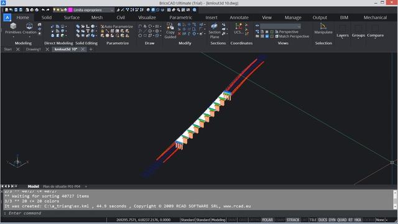This screenshot has width=398, height=224.
Task: Select the Drawing1 document tab
Action: (x=33, y=49)
